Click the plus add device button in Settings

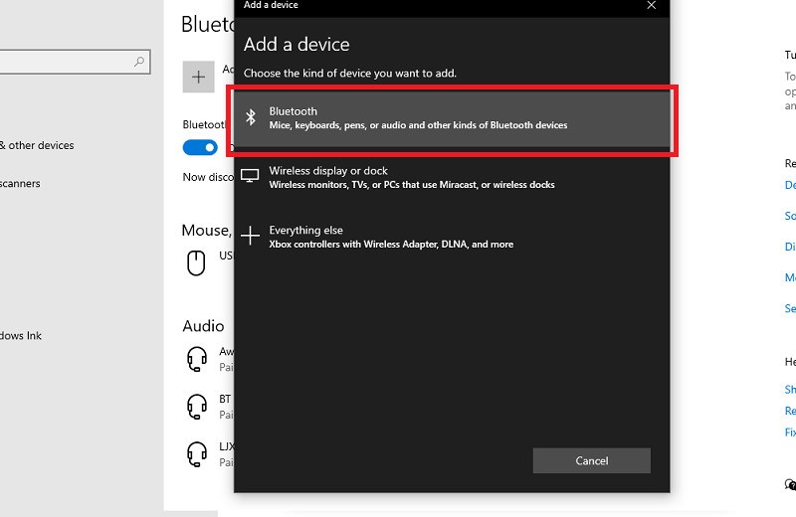coord(198,78)
